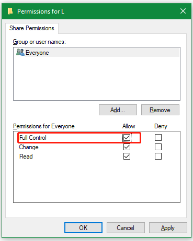Click the Change permission label
The height and width of the screenshot is (241, 193).
pyautogui.click(x=29, y=147)
